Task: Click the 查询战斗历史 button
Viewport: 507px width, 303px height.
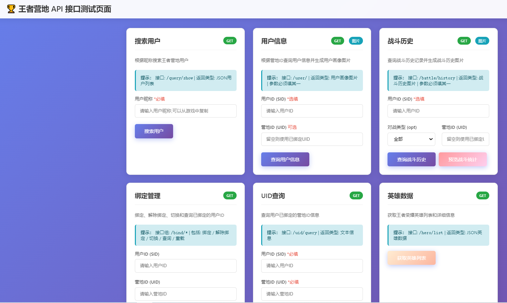Action: [x=411, y=160]
